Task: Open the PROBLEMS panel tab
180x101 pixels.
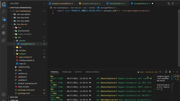Action: pyautogui.click(x=67, y=72)
